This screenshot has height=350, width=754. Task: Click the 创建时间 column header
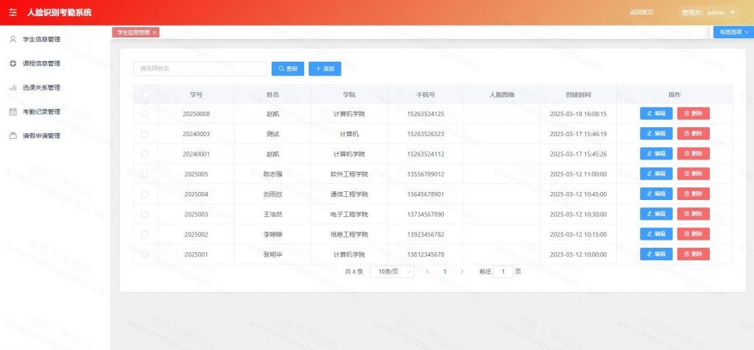coord(579,95)
